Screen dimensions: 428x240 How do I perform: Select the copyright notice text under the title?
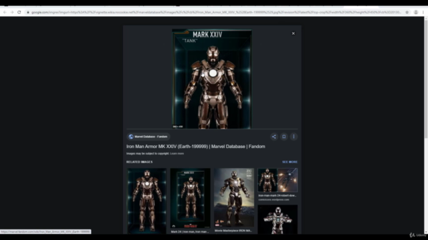pyautogui.click(x=147, y=153)
